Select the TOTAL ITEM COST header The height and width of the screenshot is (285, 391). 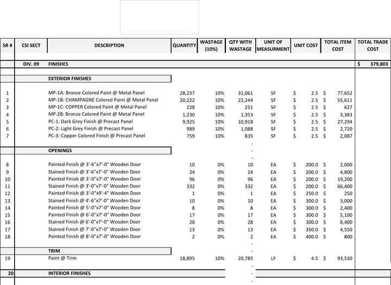[x=338, y=46]
